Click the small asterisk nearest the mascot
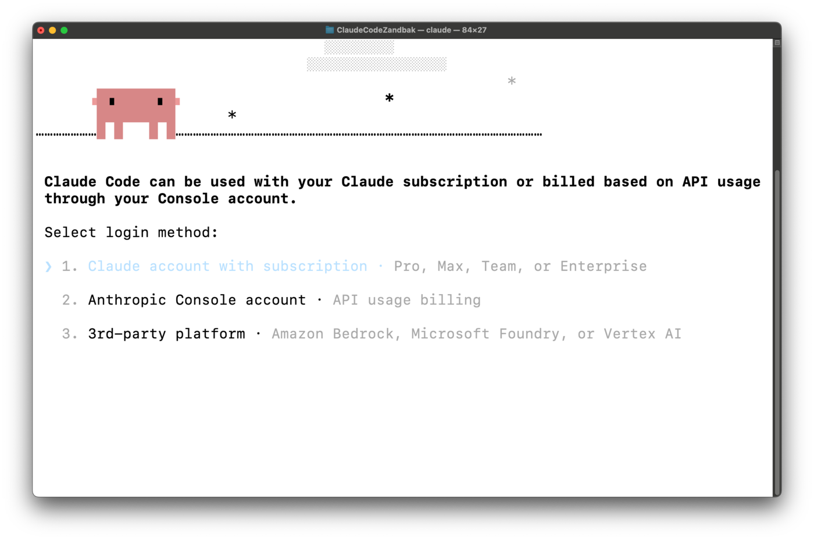814x540 pixels. 232,115
